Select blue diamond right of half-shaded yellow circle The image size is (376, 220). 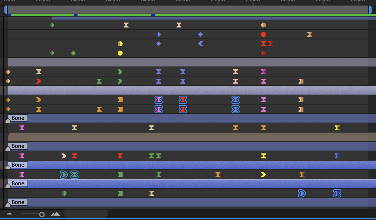click(159, 44)
